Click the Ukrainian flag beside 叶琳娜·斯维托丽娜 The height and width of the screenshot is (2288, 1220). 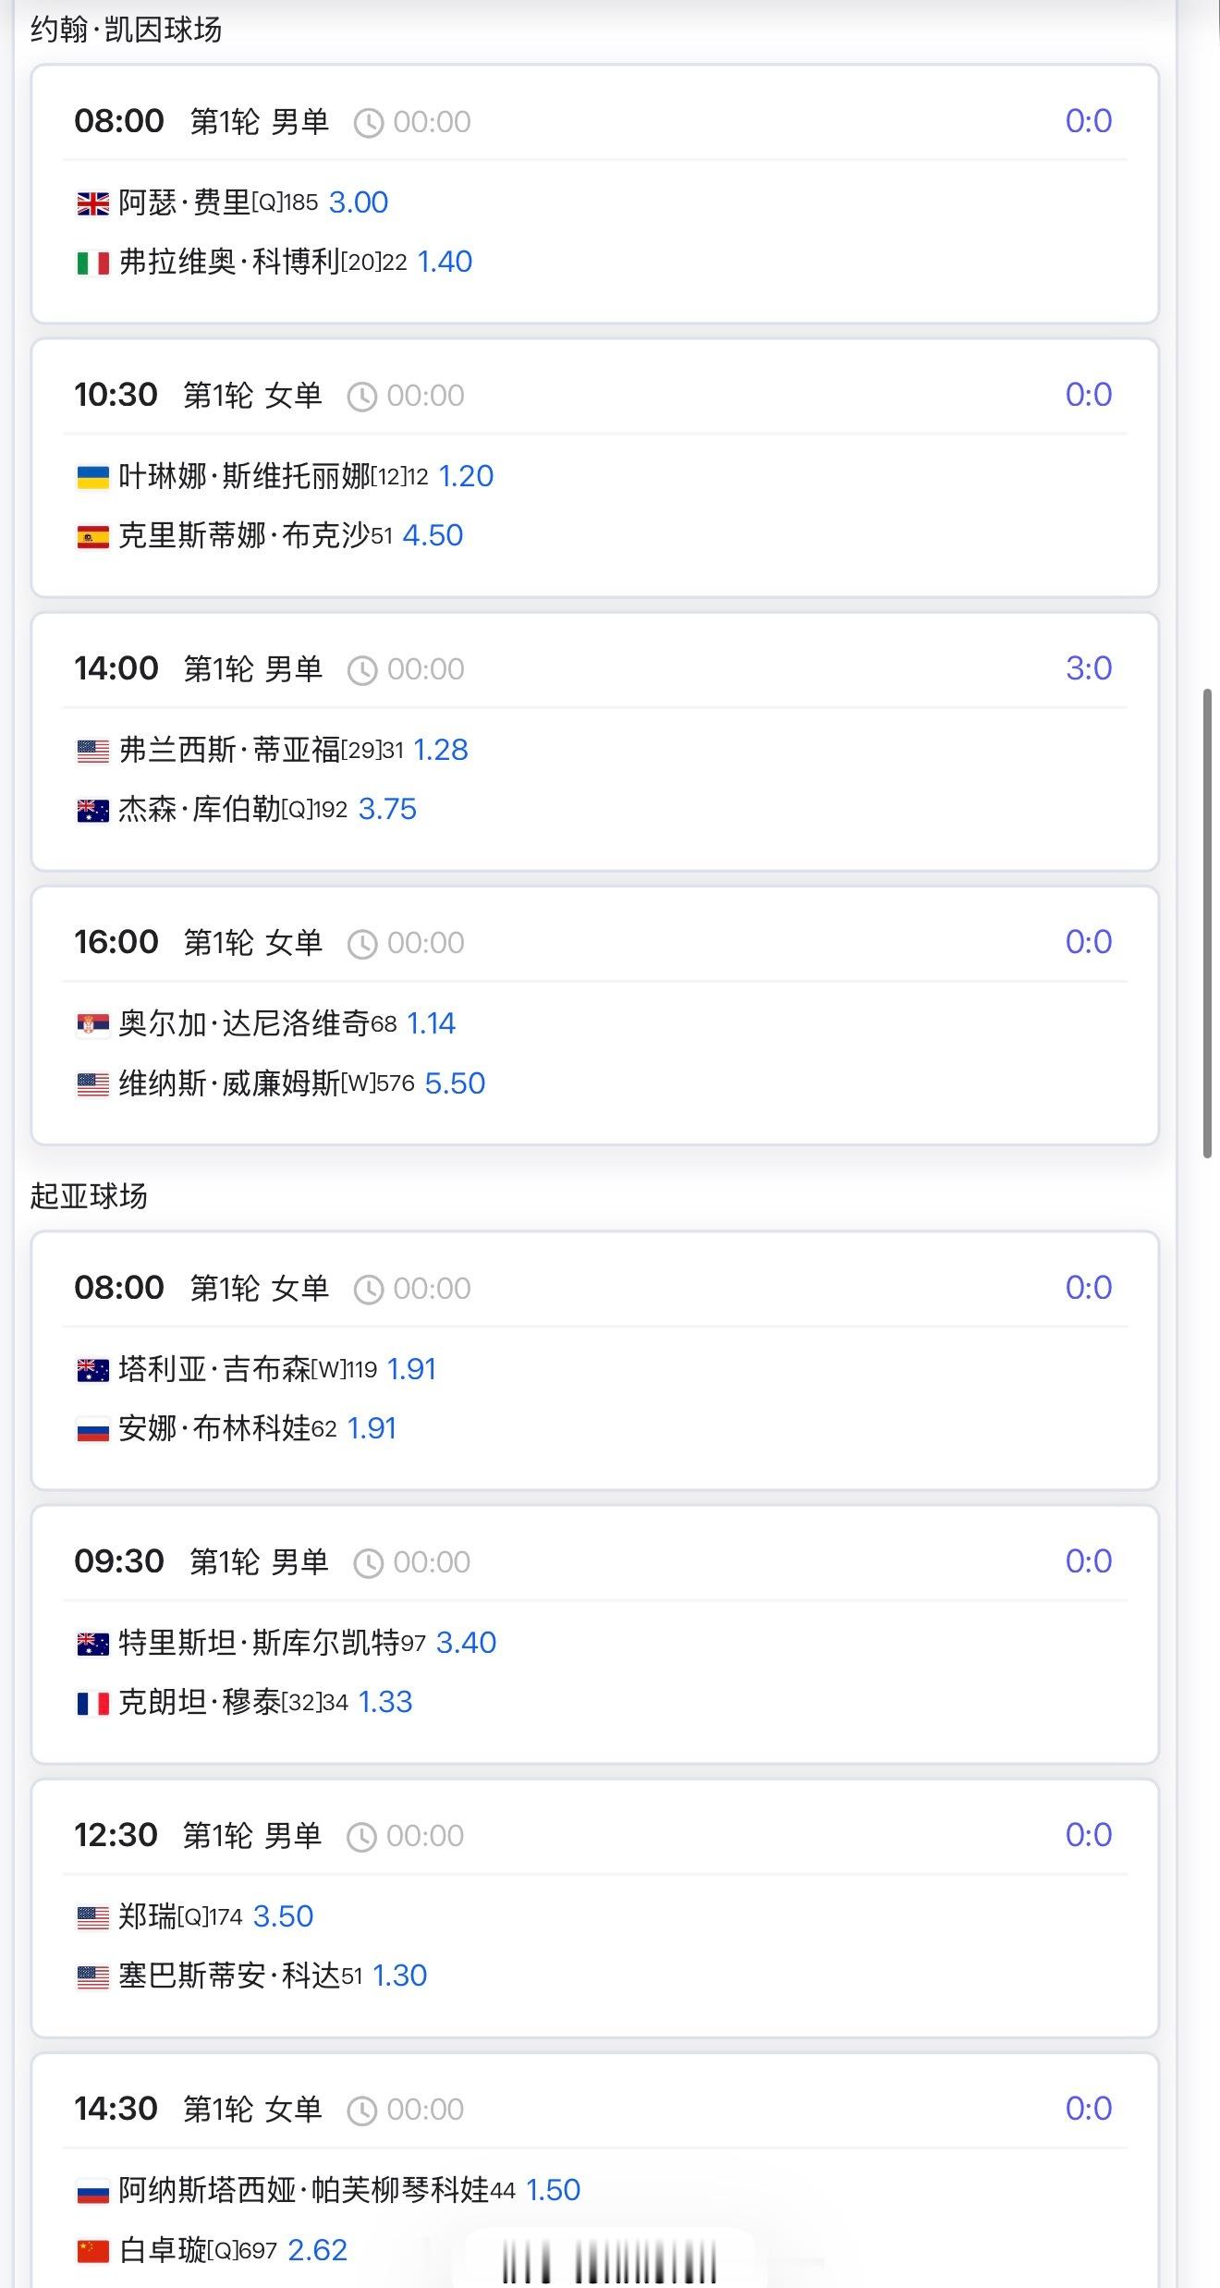point(92,478)
